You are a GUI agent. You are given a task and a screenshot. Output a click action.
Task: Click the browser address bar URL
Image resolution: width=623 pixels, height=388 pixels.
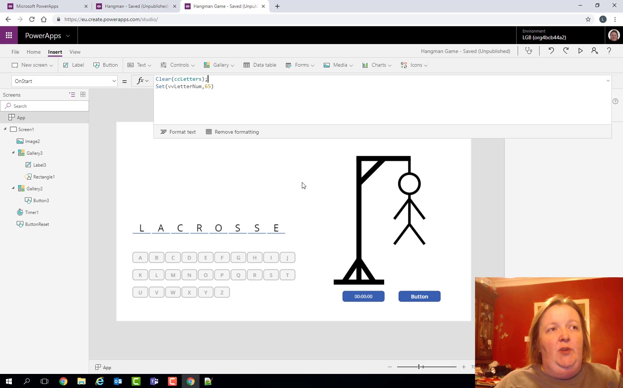tap(111, 19)
